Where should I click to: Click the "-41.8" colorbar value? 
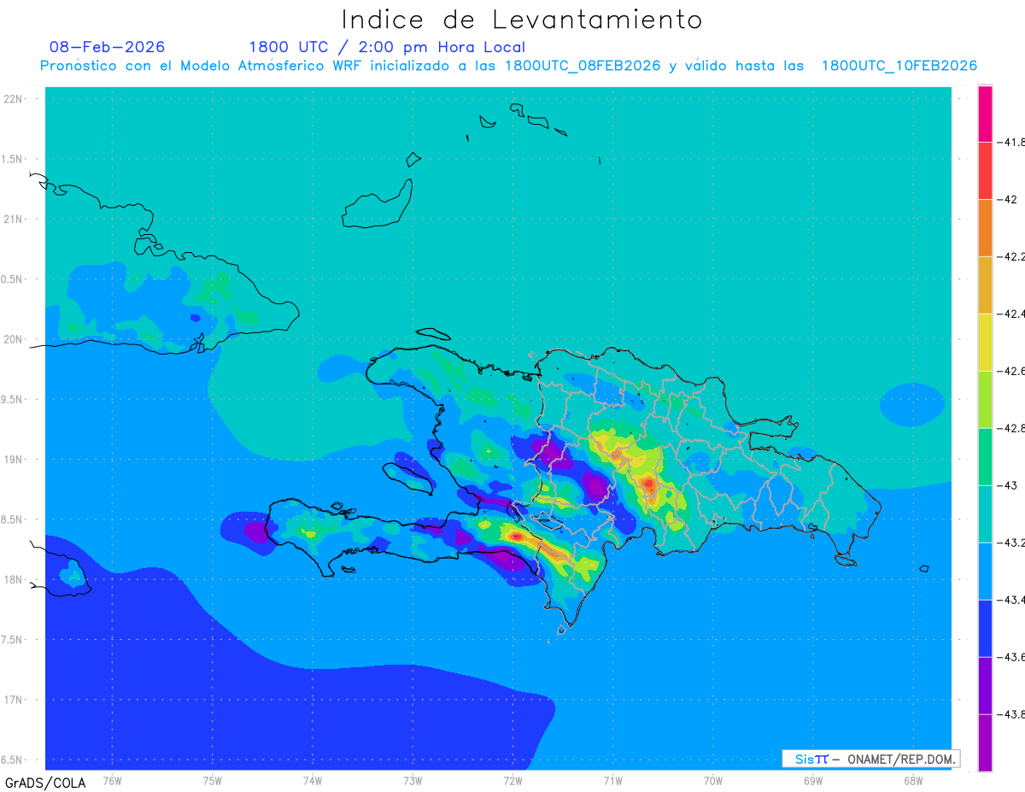pyautogui.click(x=1013, y=142)
